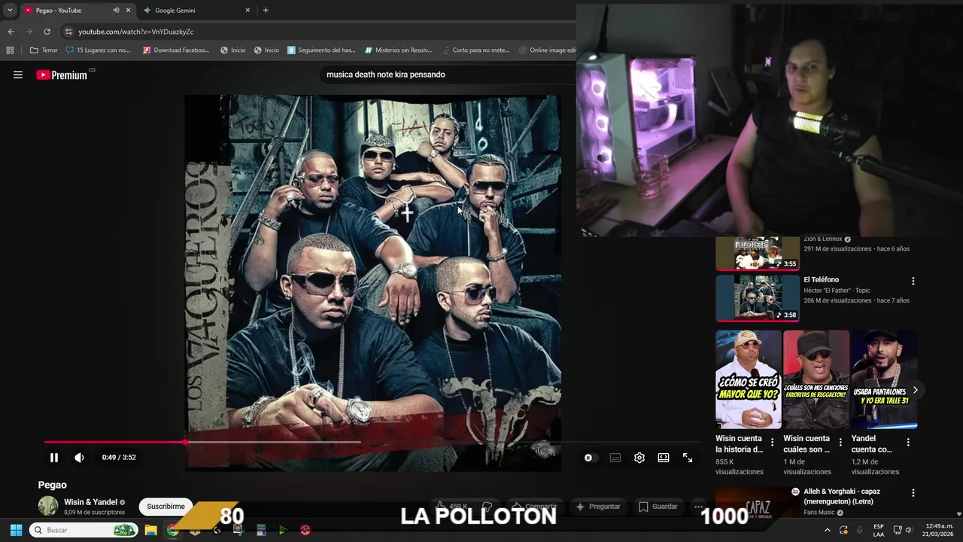Open the apps grid in bookmarks bar
Screen dimensions: 963x542
coord(10,50)
